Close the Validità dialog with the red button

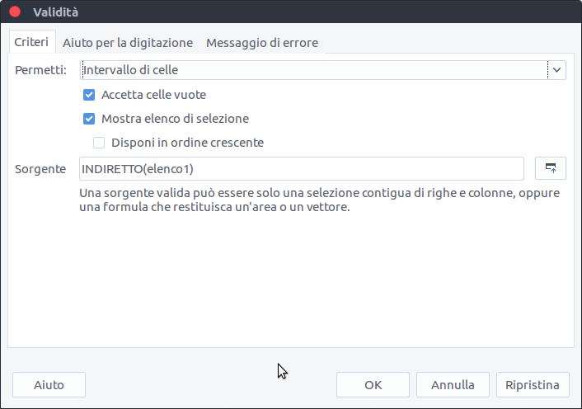coord(14,12)
